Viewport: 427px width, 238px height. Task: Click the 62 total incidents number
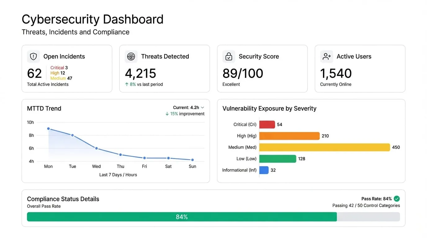pyautogui.click(x=34, y=73)
